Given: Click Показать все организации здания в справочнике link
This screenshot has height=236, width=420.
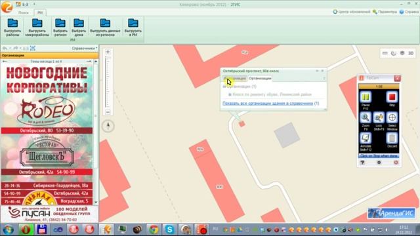Looking at the screenshot, I should point(268,104).
